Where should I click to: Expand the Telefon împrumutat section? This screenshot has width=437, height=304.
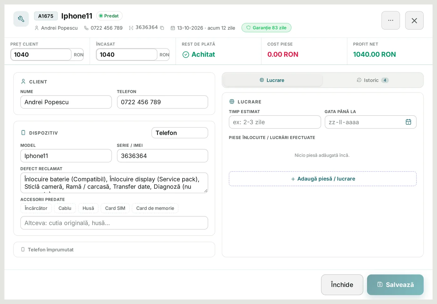[114, 250]
